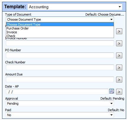Select the highlighted Choose Document Type option
The height and width of the screenshot is (120, 127).
point(60,24)
